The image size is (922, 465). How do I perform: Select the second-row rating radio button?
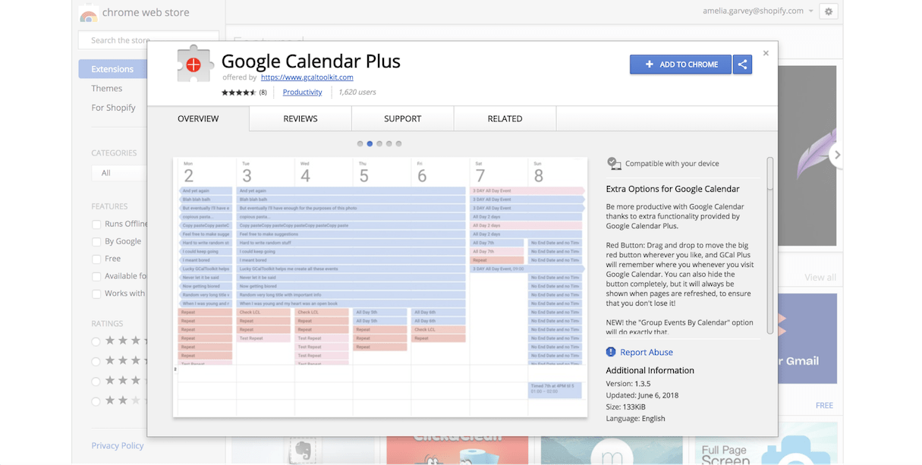[96, 362]
